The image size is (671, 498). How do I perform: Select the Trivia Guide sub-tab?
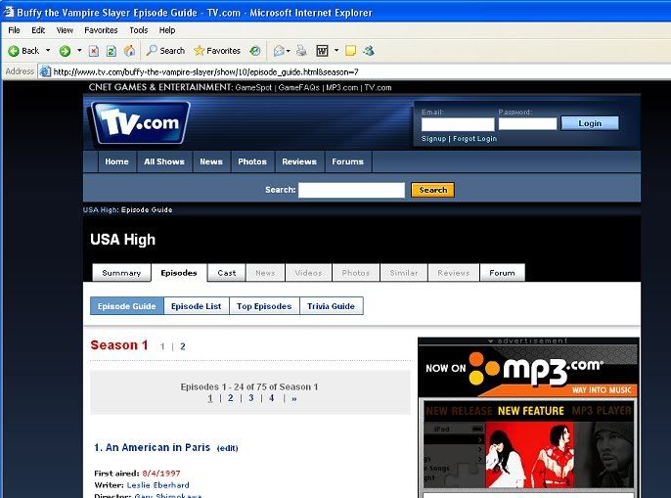click(x=332, y=306)
